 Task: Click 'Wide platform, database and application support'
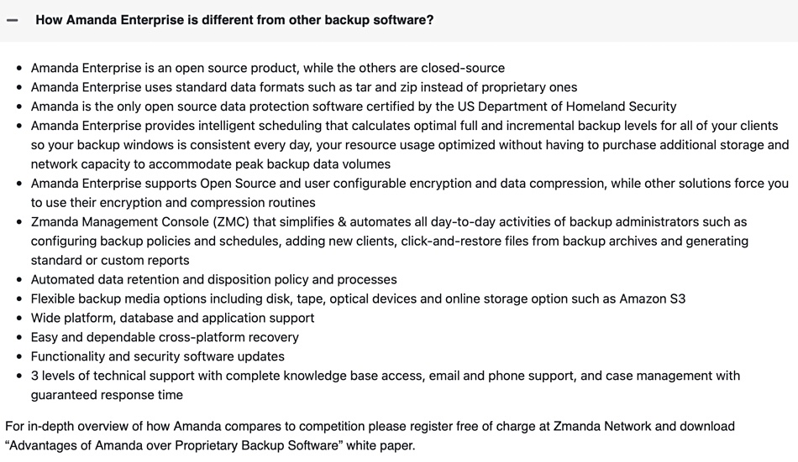[172, 318]
